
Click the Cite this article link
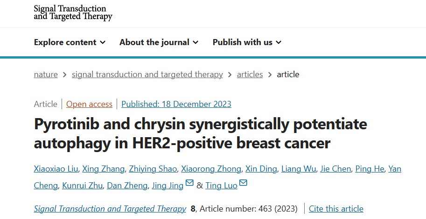(x=336, y=209)
